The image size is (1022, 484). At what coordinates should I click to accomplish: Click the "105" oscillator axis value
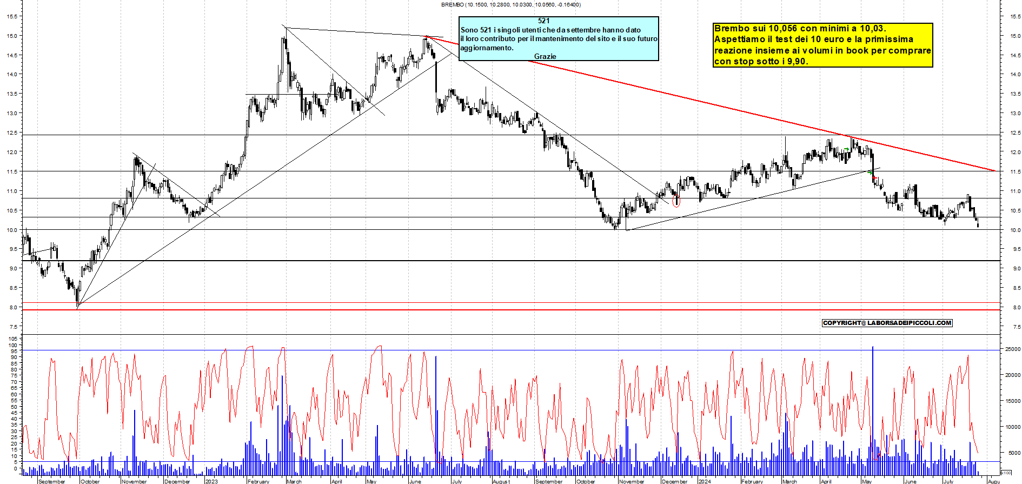coord(12,339)
